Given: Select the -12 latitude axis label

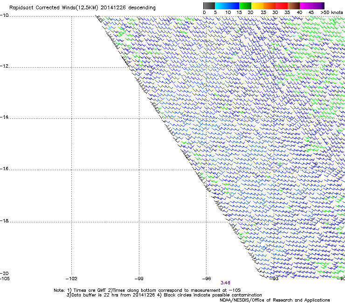Looking at the screenshot, I should (4, 66).
